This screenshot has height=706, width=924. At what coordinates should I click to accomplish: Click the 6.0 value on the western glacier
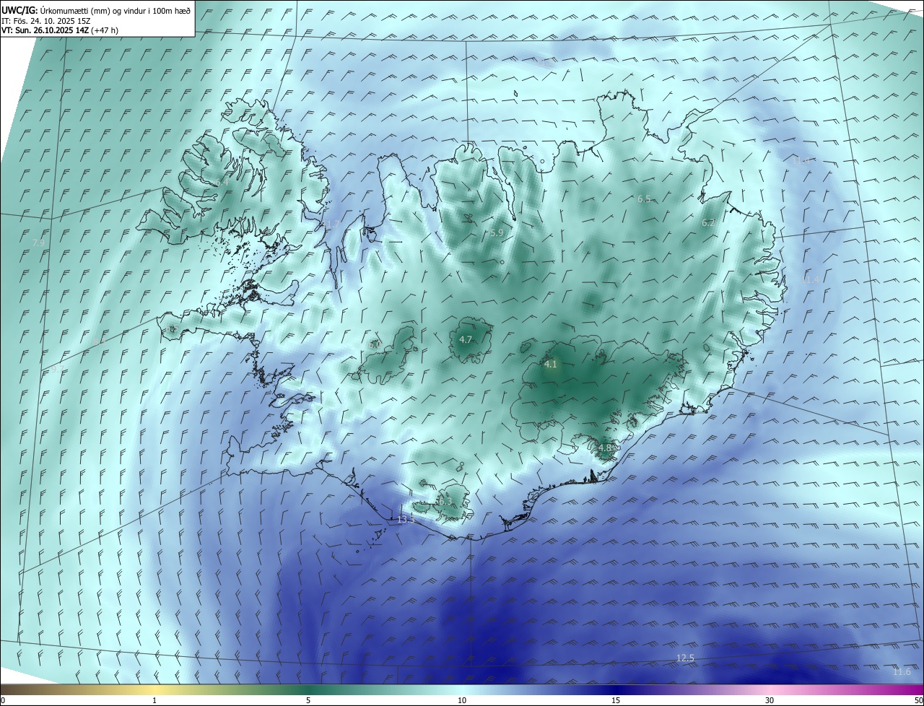tap(374, 345)
